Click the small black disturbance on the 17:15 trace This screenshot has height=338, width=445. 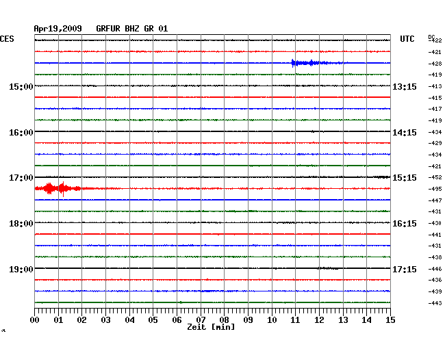click(x=328, y=268)
